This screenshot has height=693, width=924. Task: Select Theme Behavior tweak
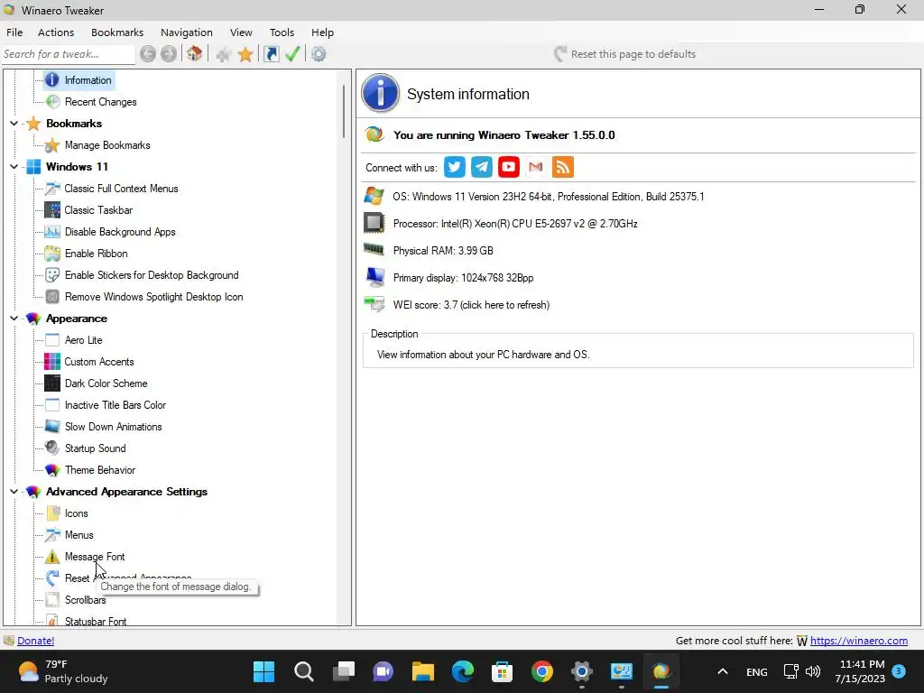99,470
